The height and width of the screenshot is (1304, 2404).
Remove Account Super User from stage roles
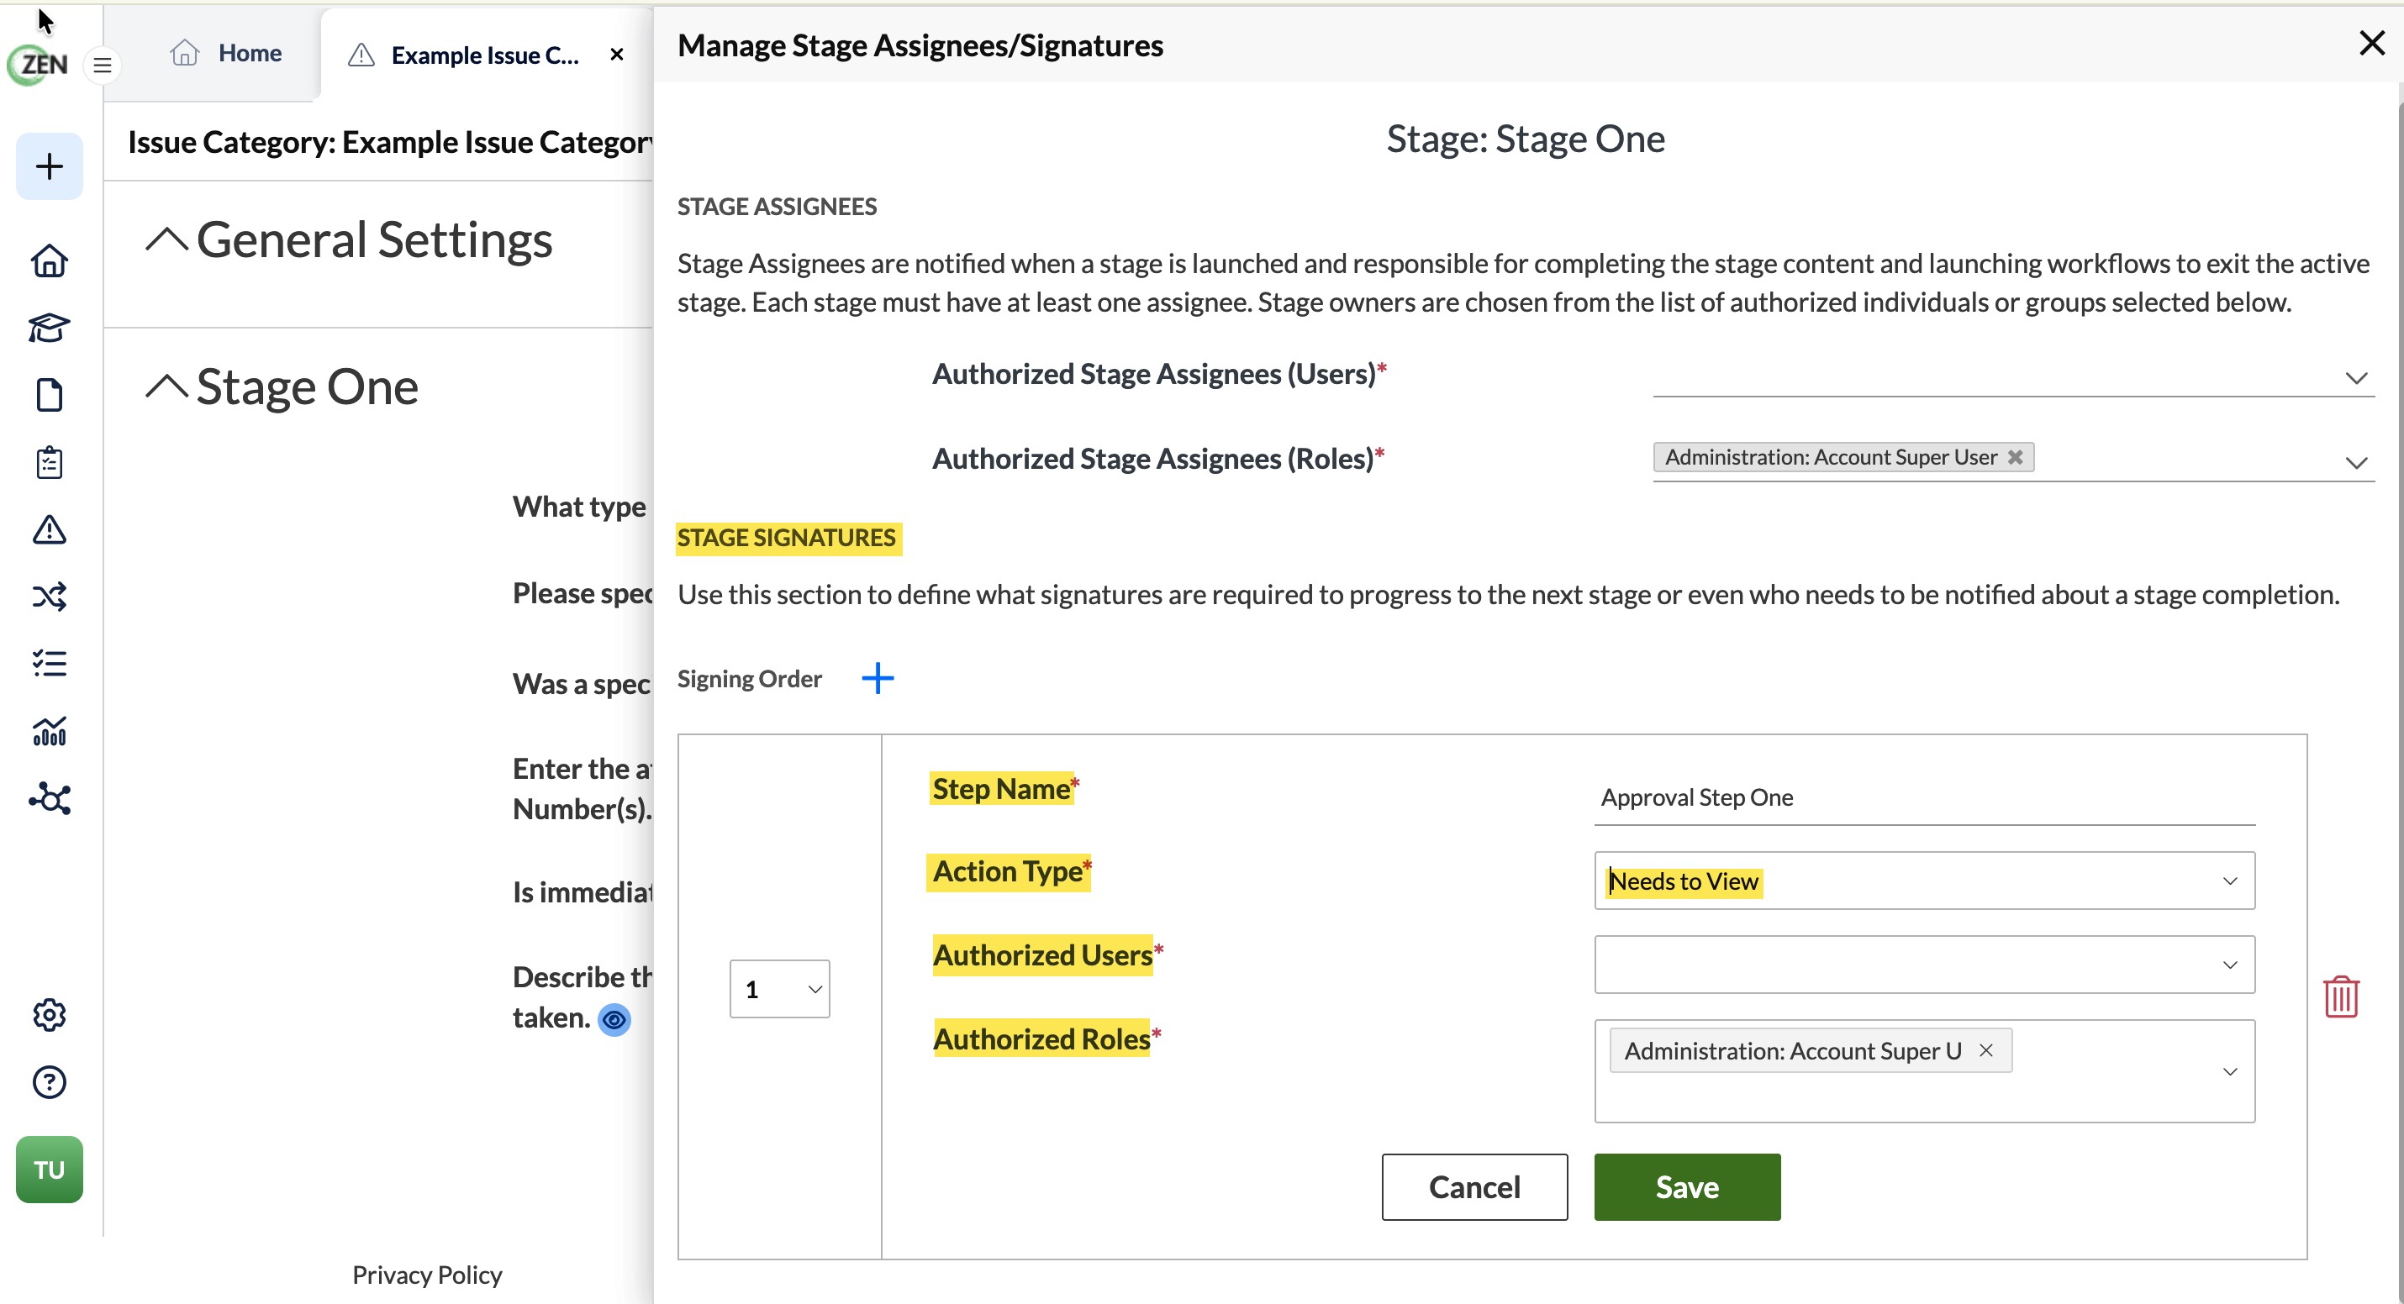2015,457
